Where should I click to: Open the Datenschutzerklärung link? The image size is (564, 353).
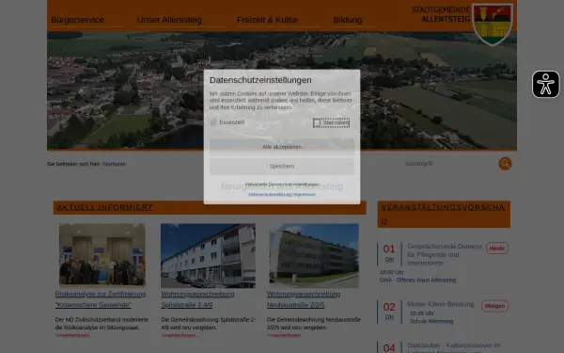click(270, 195)
